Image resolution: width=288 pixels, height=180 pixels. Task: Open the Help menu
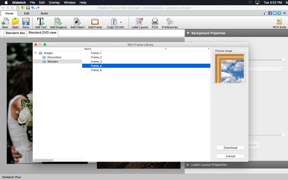coord(83,2)
